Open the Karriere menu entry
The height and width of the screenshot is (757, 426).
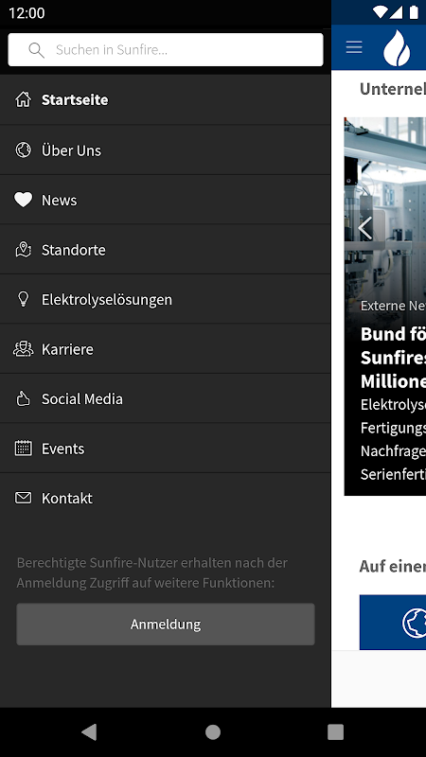(x=165, y=348)
